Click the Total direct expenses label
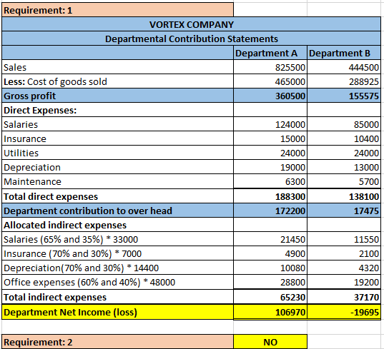The image size is (384, 349). tap(117, 196)
